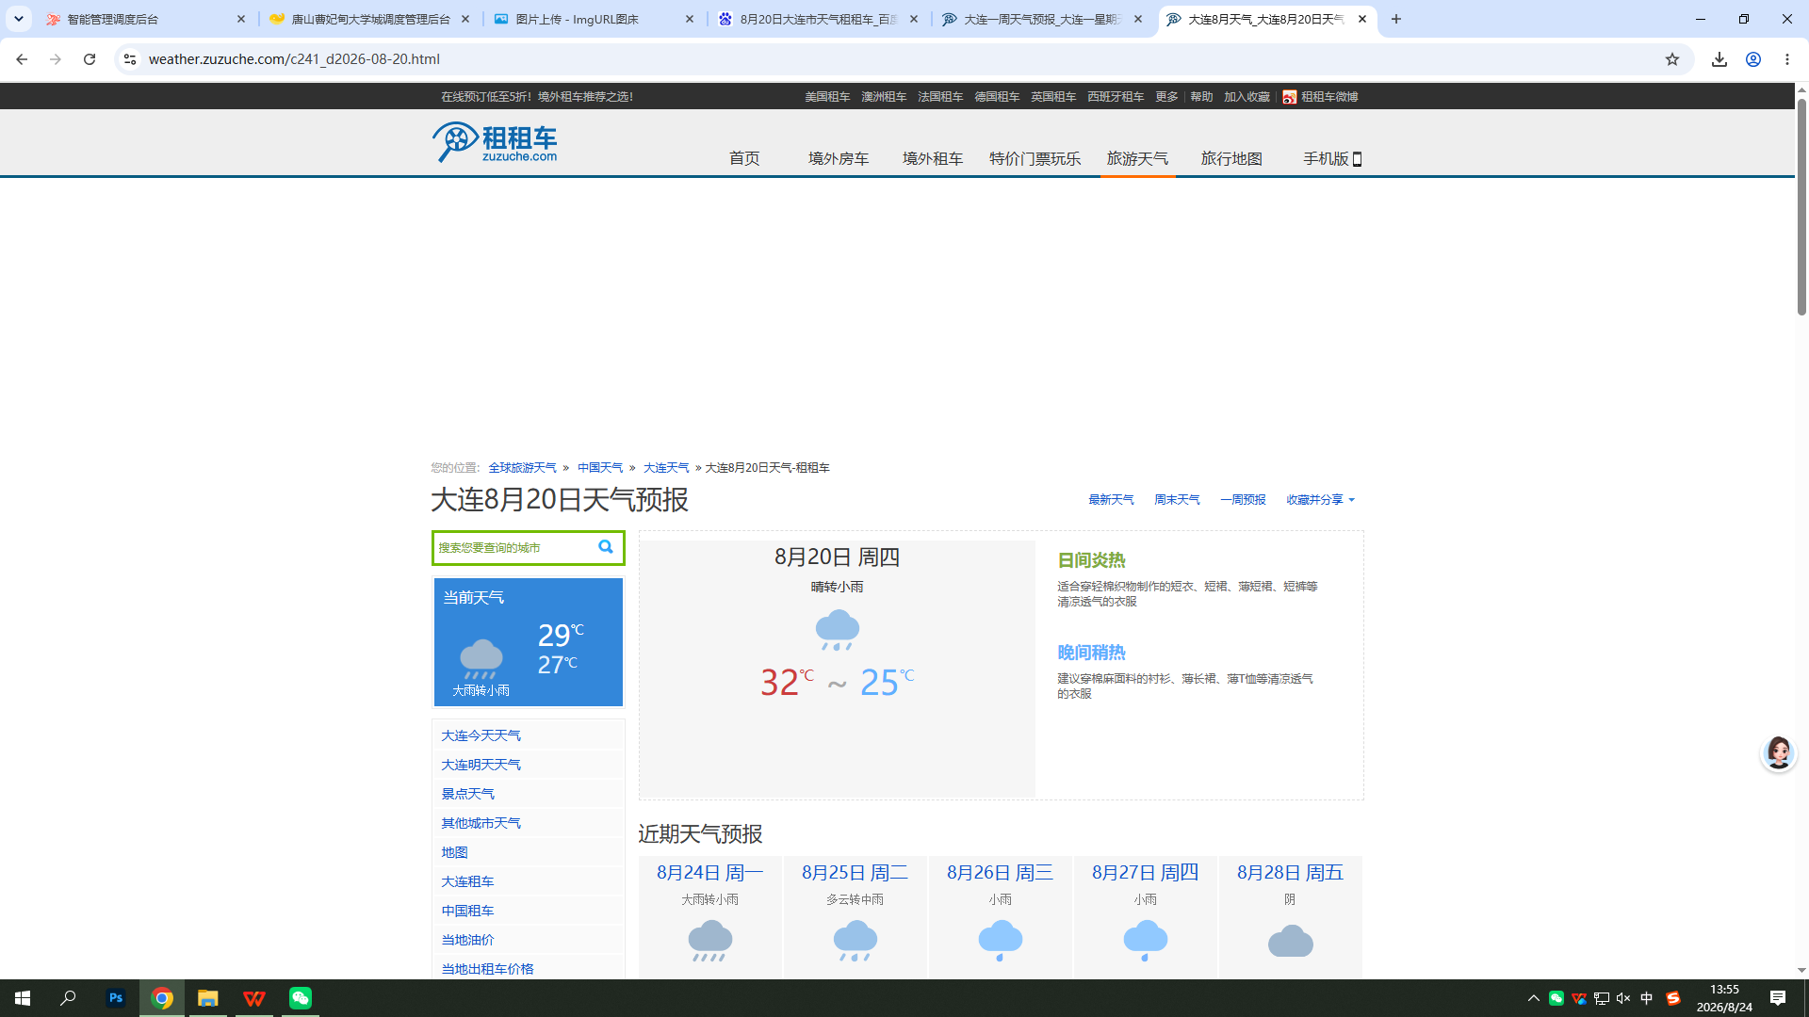Open Windows taskbar search

click(x=68, y=998)
